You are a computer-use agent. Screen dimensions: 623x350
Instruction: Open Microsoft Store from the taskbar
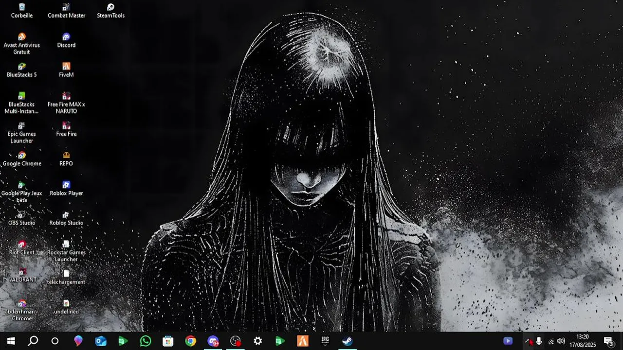click(168, 341)
